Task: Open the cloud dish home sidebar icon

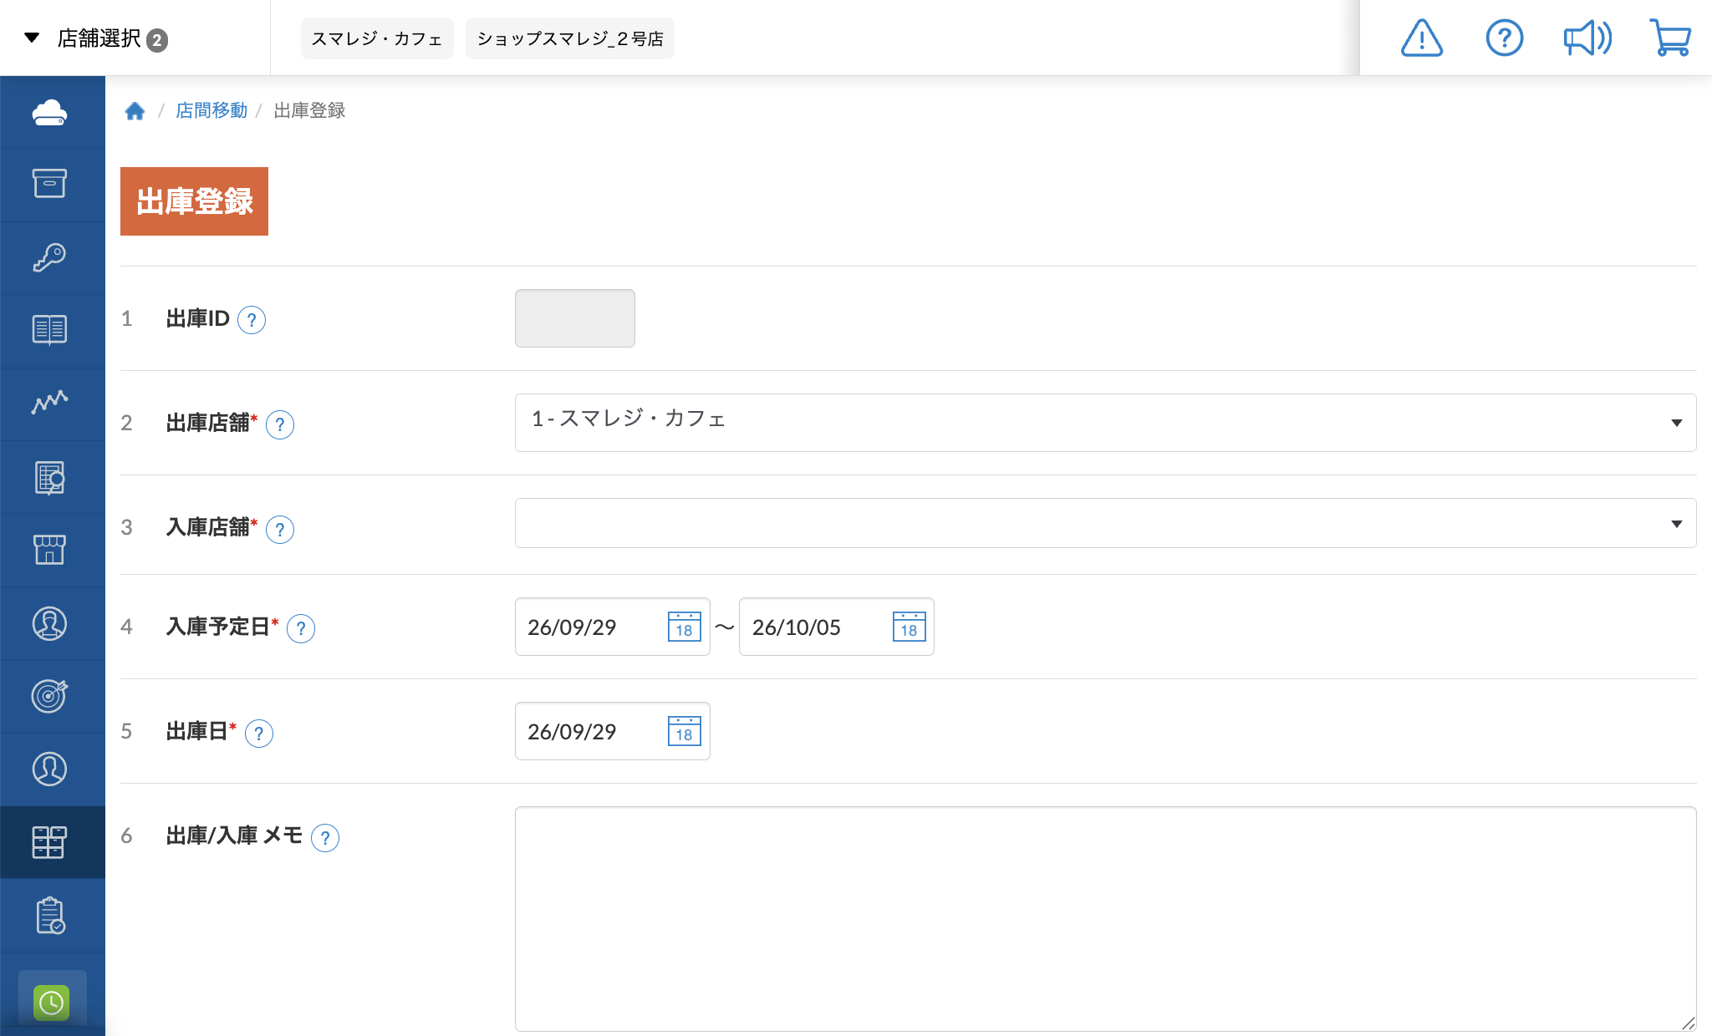Action: pyautogui.click(x=50, y=112)
